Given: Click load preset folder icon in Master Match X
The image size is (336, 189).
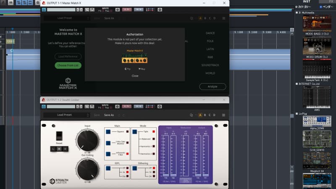Looking at the screenshot, I should 87,10.
